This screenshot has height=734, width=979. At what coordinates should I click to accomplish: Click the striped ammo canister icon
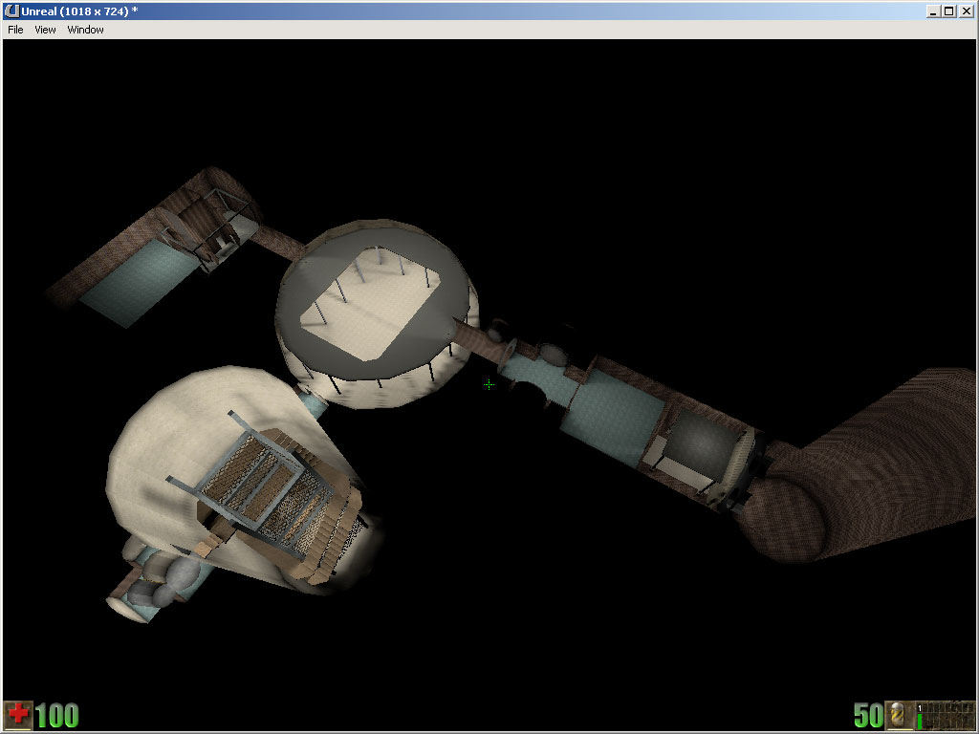point(899,715)
